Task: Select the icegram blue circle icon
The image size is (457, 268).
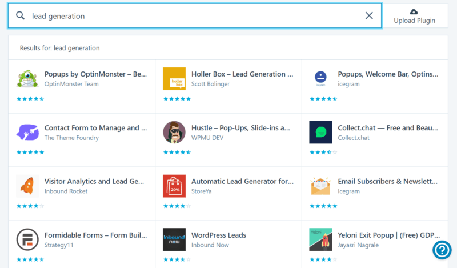Action: (x=320, y=79)
